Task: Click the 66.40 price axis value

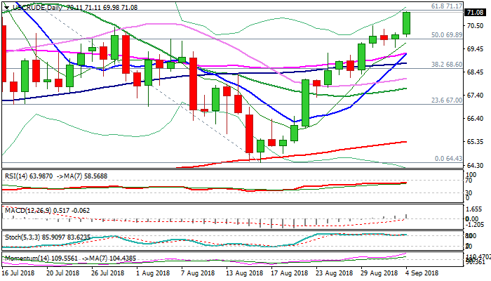Action: [x=475, y=119]
